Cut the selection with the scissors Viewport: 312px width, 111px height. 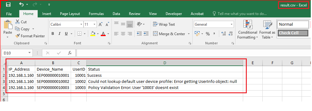click(x=21, y=22)
